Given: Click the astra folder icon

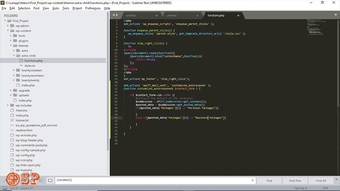Looking at the screenshot, I should click(18, 51).
